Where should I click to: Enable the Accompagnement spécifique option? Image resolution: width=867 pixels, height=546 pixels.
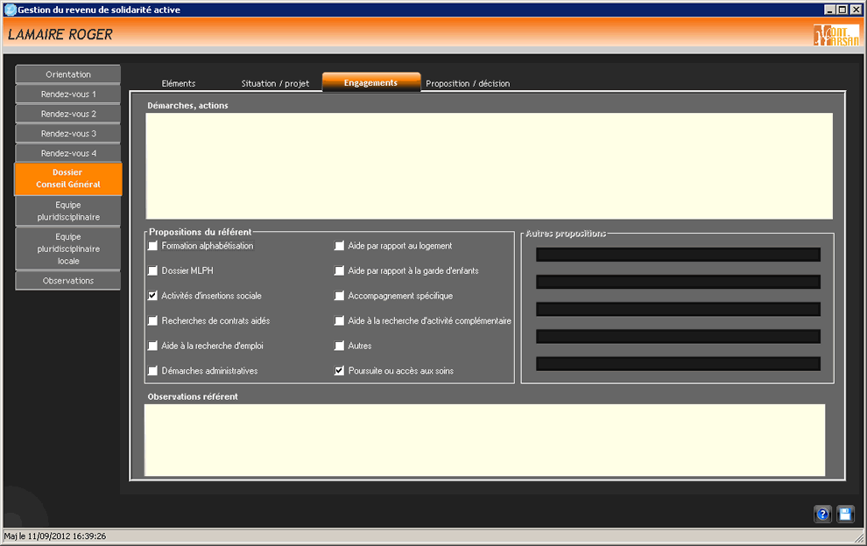coord(340,297)
